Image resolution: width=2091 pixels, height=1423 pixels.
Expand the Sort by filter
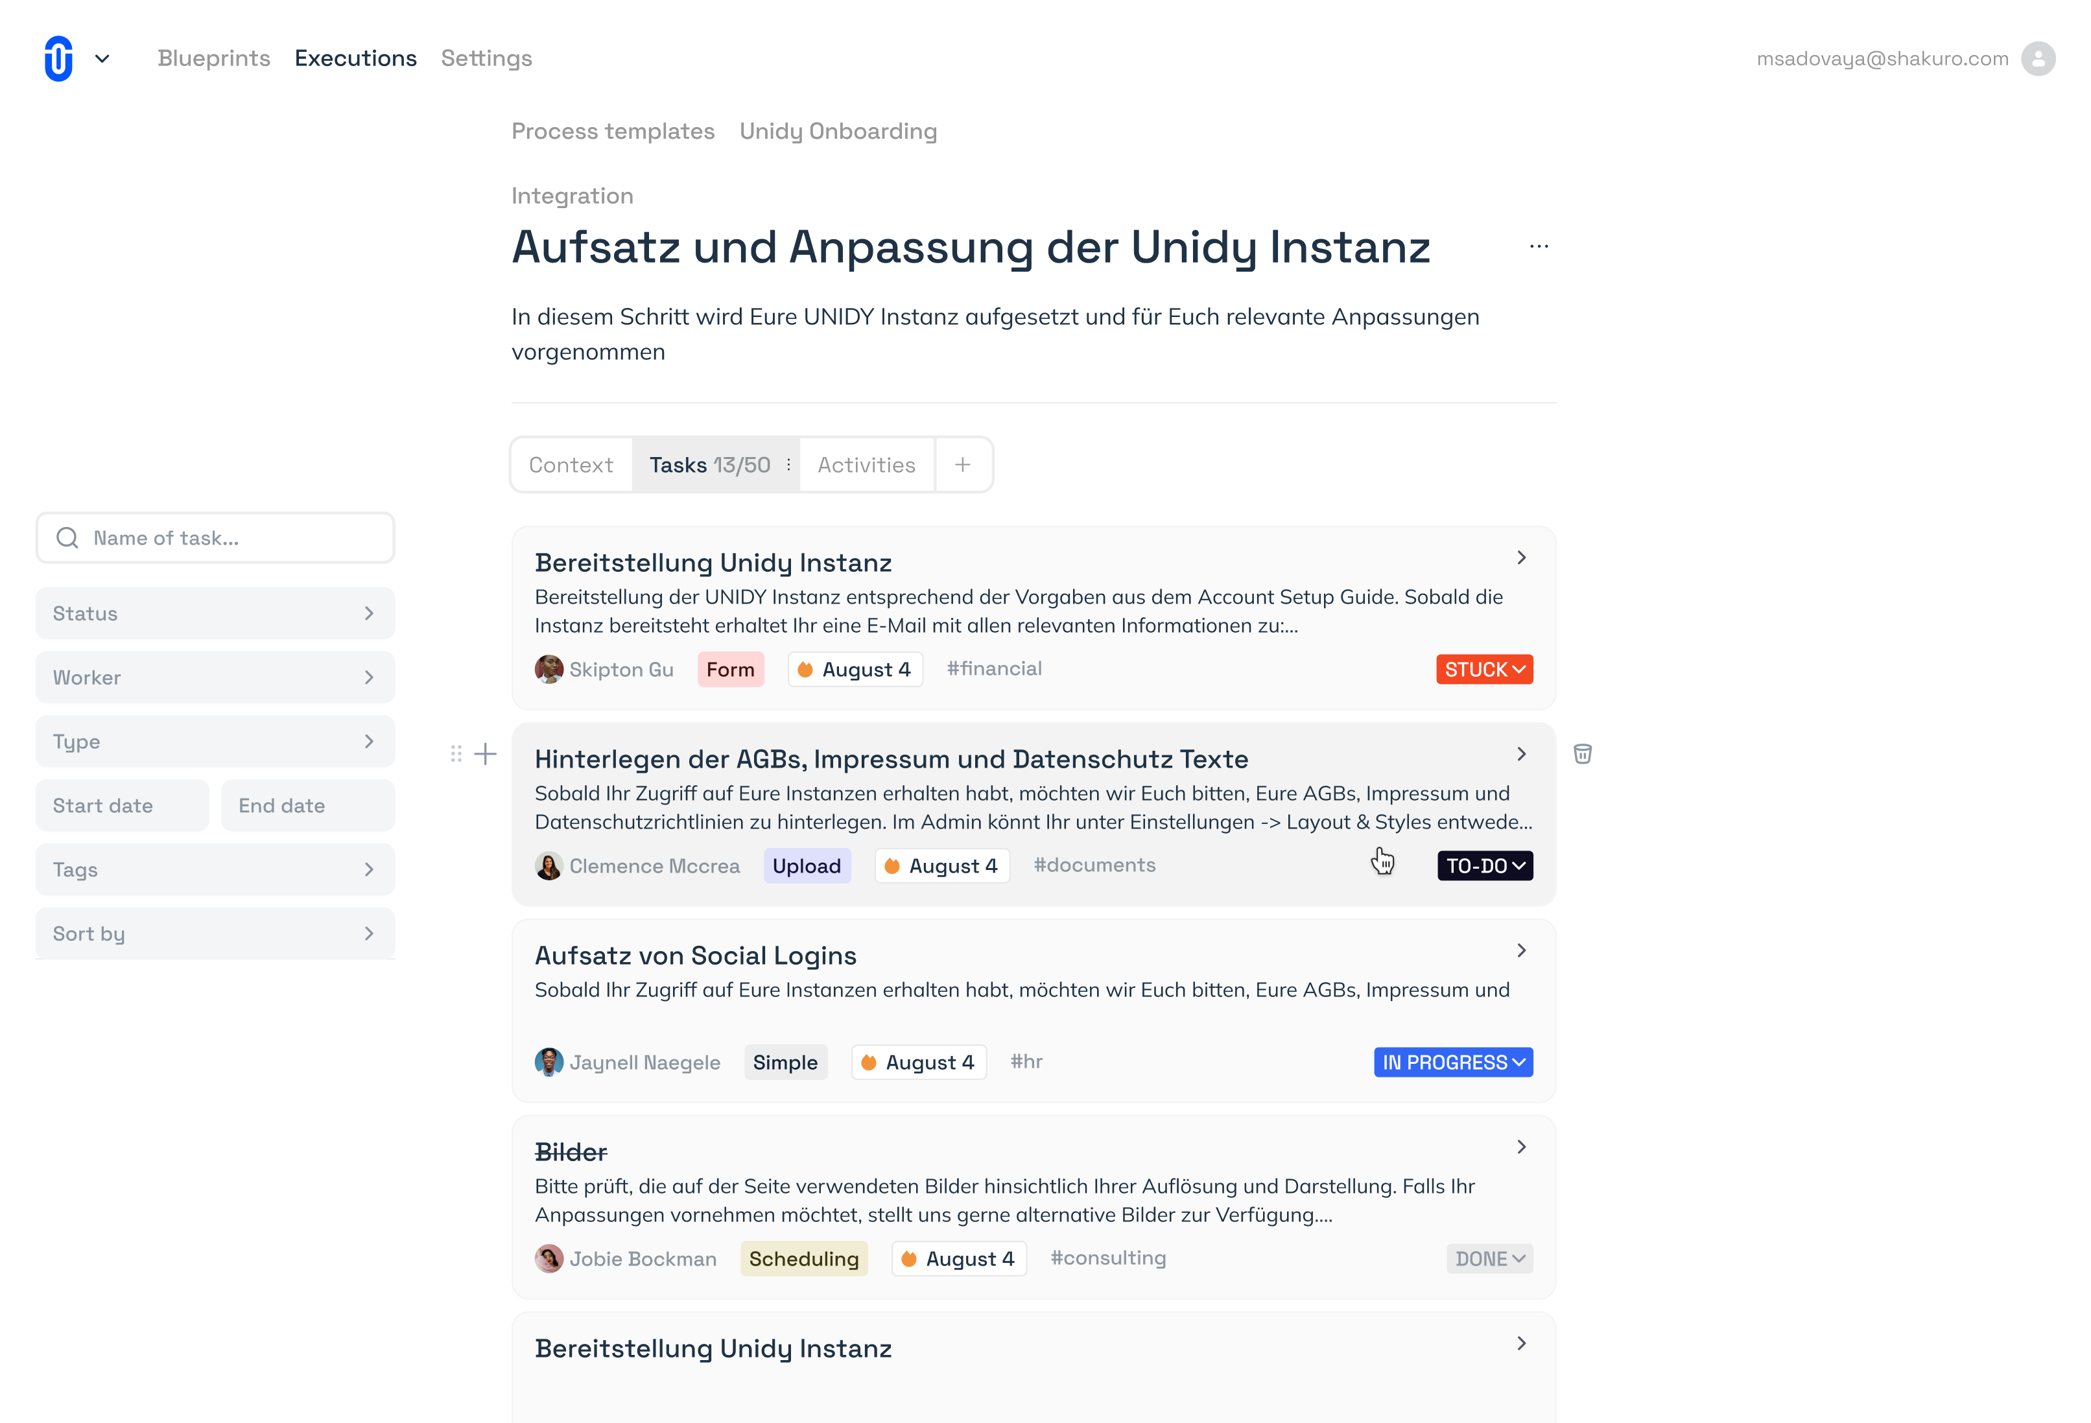click(x=215, y=934)
